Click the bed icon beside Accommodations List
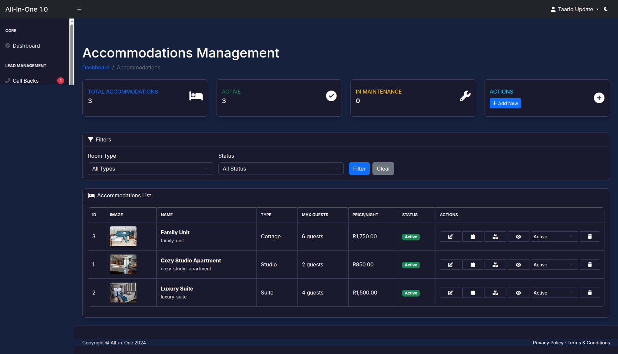Image resolution: width=618 pixels, height=354 pixels. click(91, 195)
